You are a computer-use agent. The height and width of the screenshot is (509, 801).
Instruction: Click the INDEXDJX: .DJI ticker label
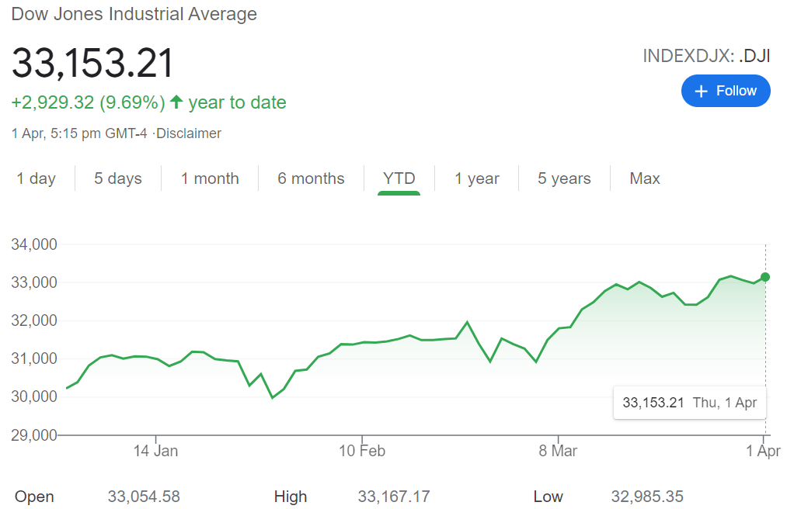click(x=706, y=57)
